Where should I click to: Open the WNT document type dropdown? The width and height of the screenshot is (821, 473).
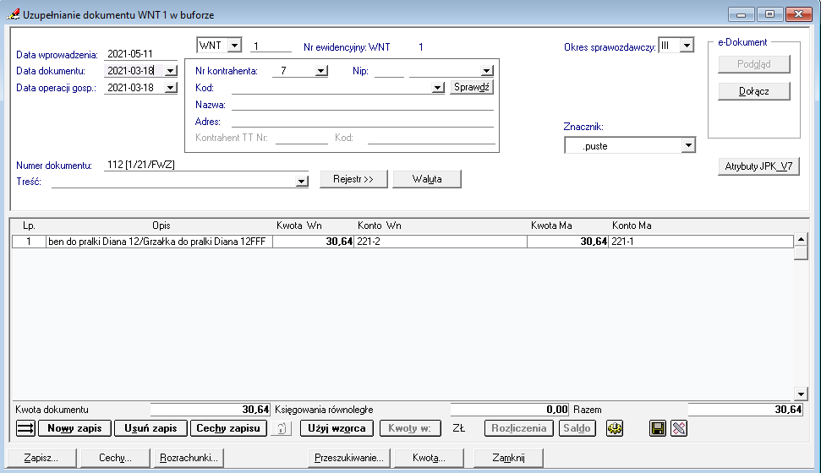tap(234, 46)
